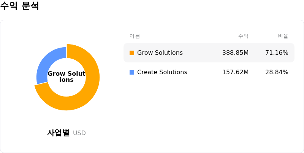Click the blue donut chart segment
The image size is (304, 153).
tap(46, 65)
